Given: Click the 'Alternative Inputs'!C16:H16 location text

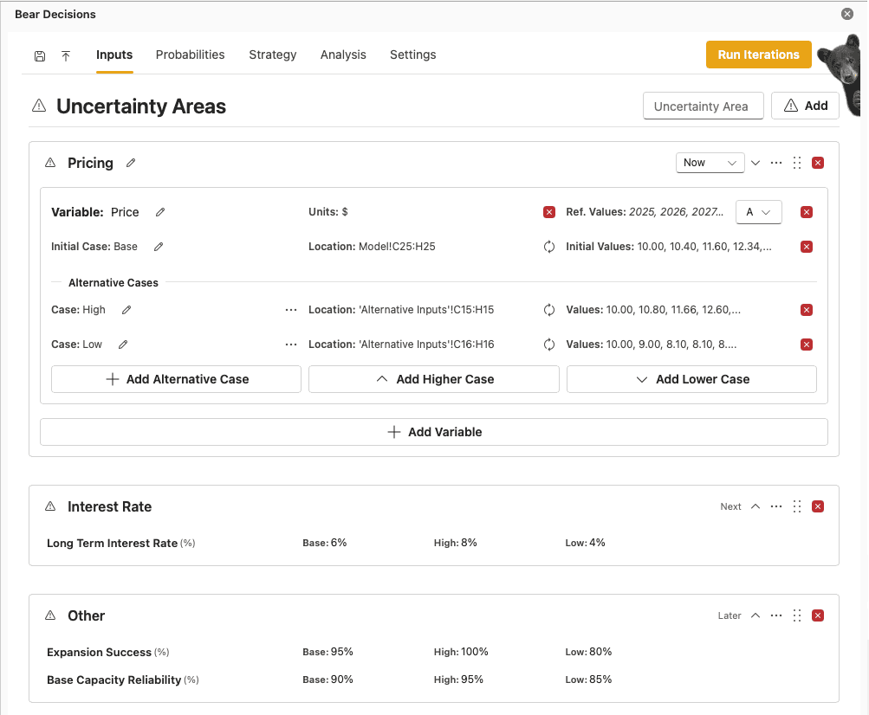Looking at the screenshot, I should [426, 345].
